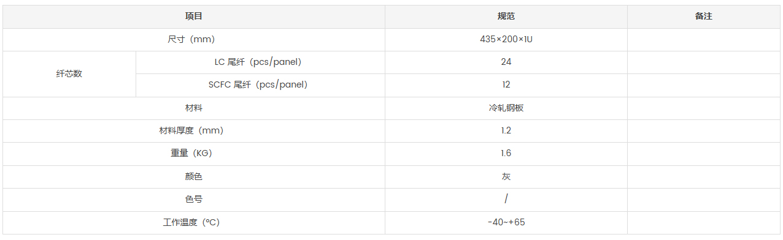Click the -40~+65 temperature value
Viewport: 783px width, 240px height.
click(x=506, y=222)
